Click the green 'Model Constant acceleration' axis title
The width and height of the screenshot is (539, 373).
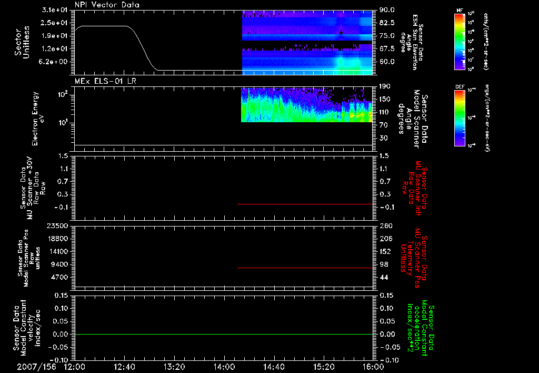(x=421, y=328)
